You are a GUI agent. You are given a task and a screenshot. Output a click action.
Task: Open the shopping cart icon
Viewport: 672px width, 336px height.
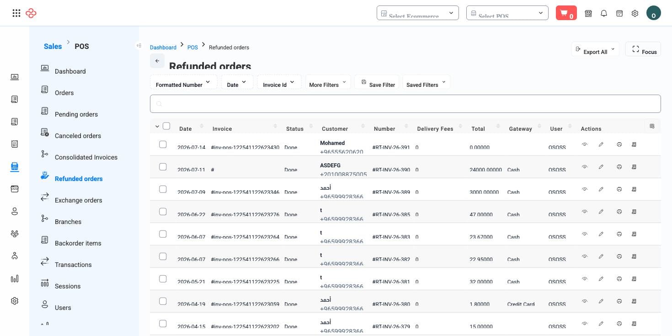(566, 13)
